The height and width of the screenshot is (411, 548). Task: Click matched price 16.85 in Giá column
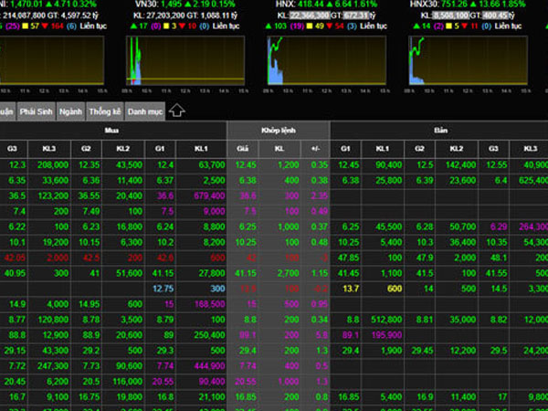pos(246,396)
